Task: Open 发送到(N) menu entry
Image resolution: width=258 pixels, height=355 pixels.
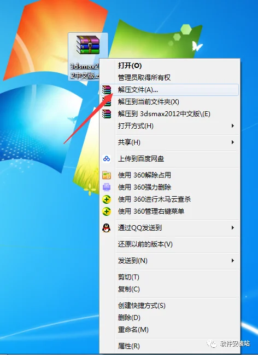Action: click(x=169, y=261)
